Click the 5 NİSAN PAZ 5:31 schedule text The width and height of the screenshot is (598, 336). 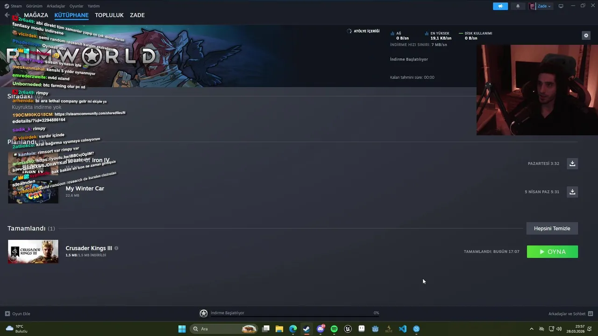click(x=542, y=192)
